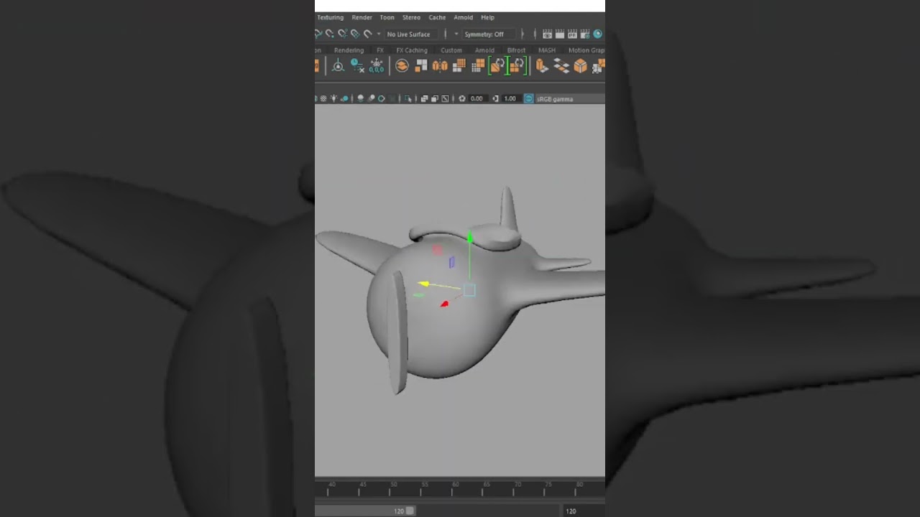Click the IPR render clapper icon

point(572,34)
